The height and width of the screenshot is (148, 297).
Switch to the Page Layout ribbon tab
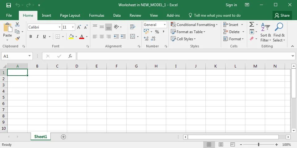[70, 15]
